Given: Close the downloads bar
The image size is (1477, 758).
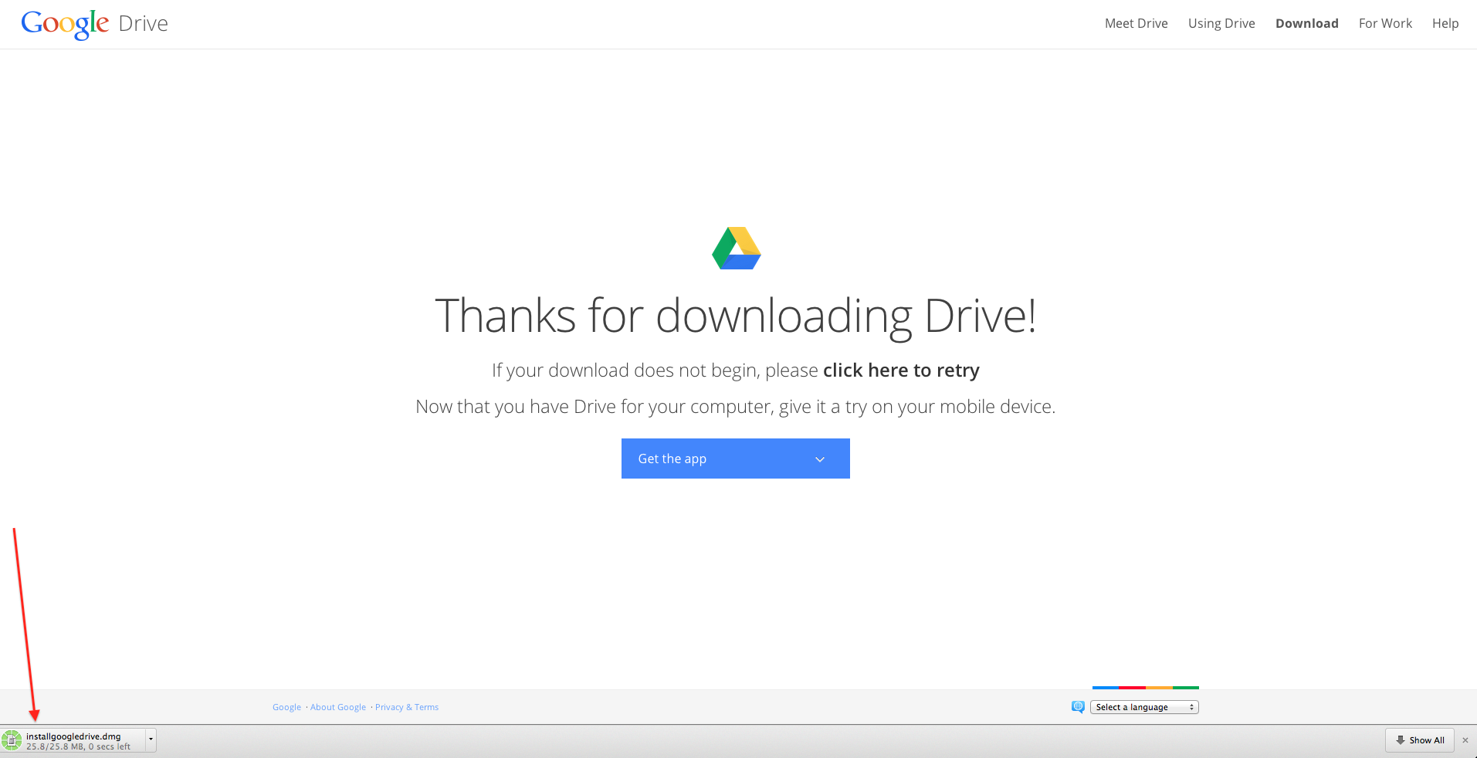Looking at the screenshot, I should click(1465, 740).
